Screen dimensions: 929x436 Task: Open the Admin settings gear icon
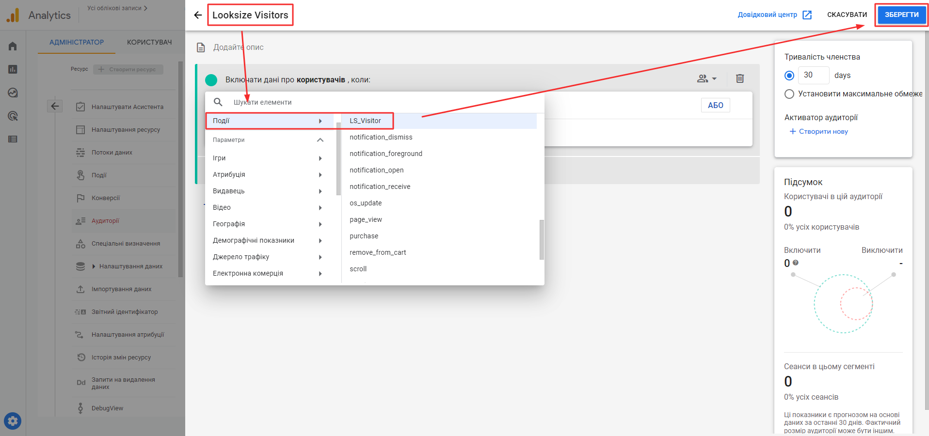(x=13, y=421)
